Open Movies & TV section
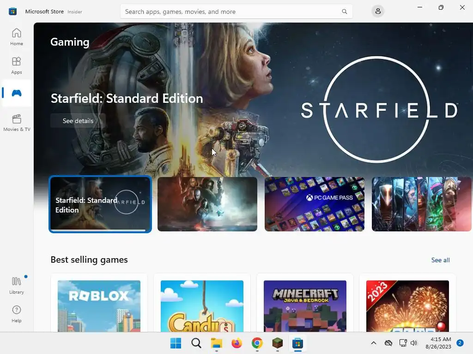The image size is (473, 354). pos(17,123)
